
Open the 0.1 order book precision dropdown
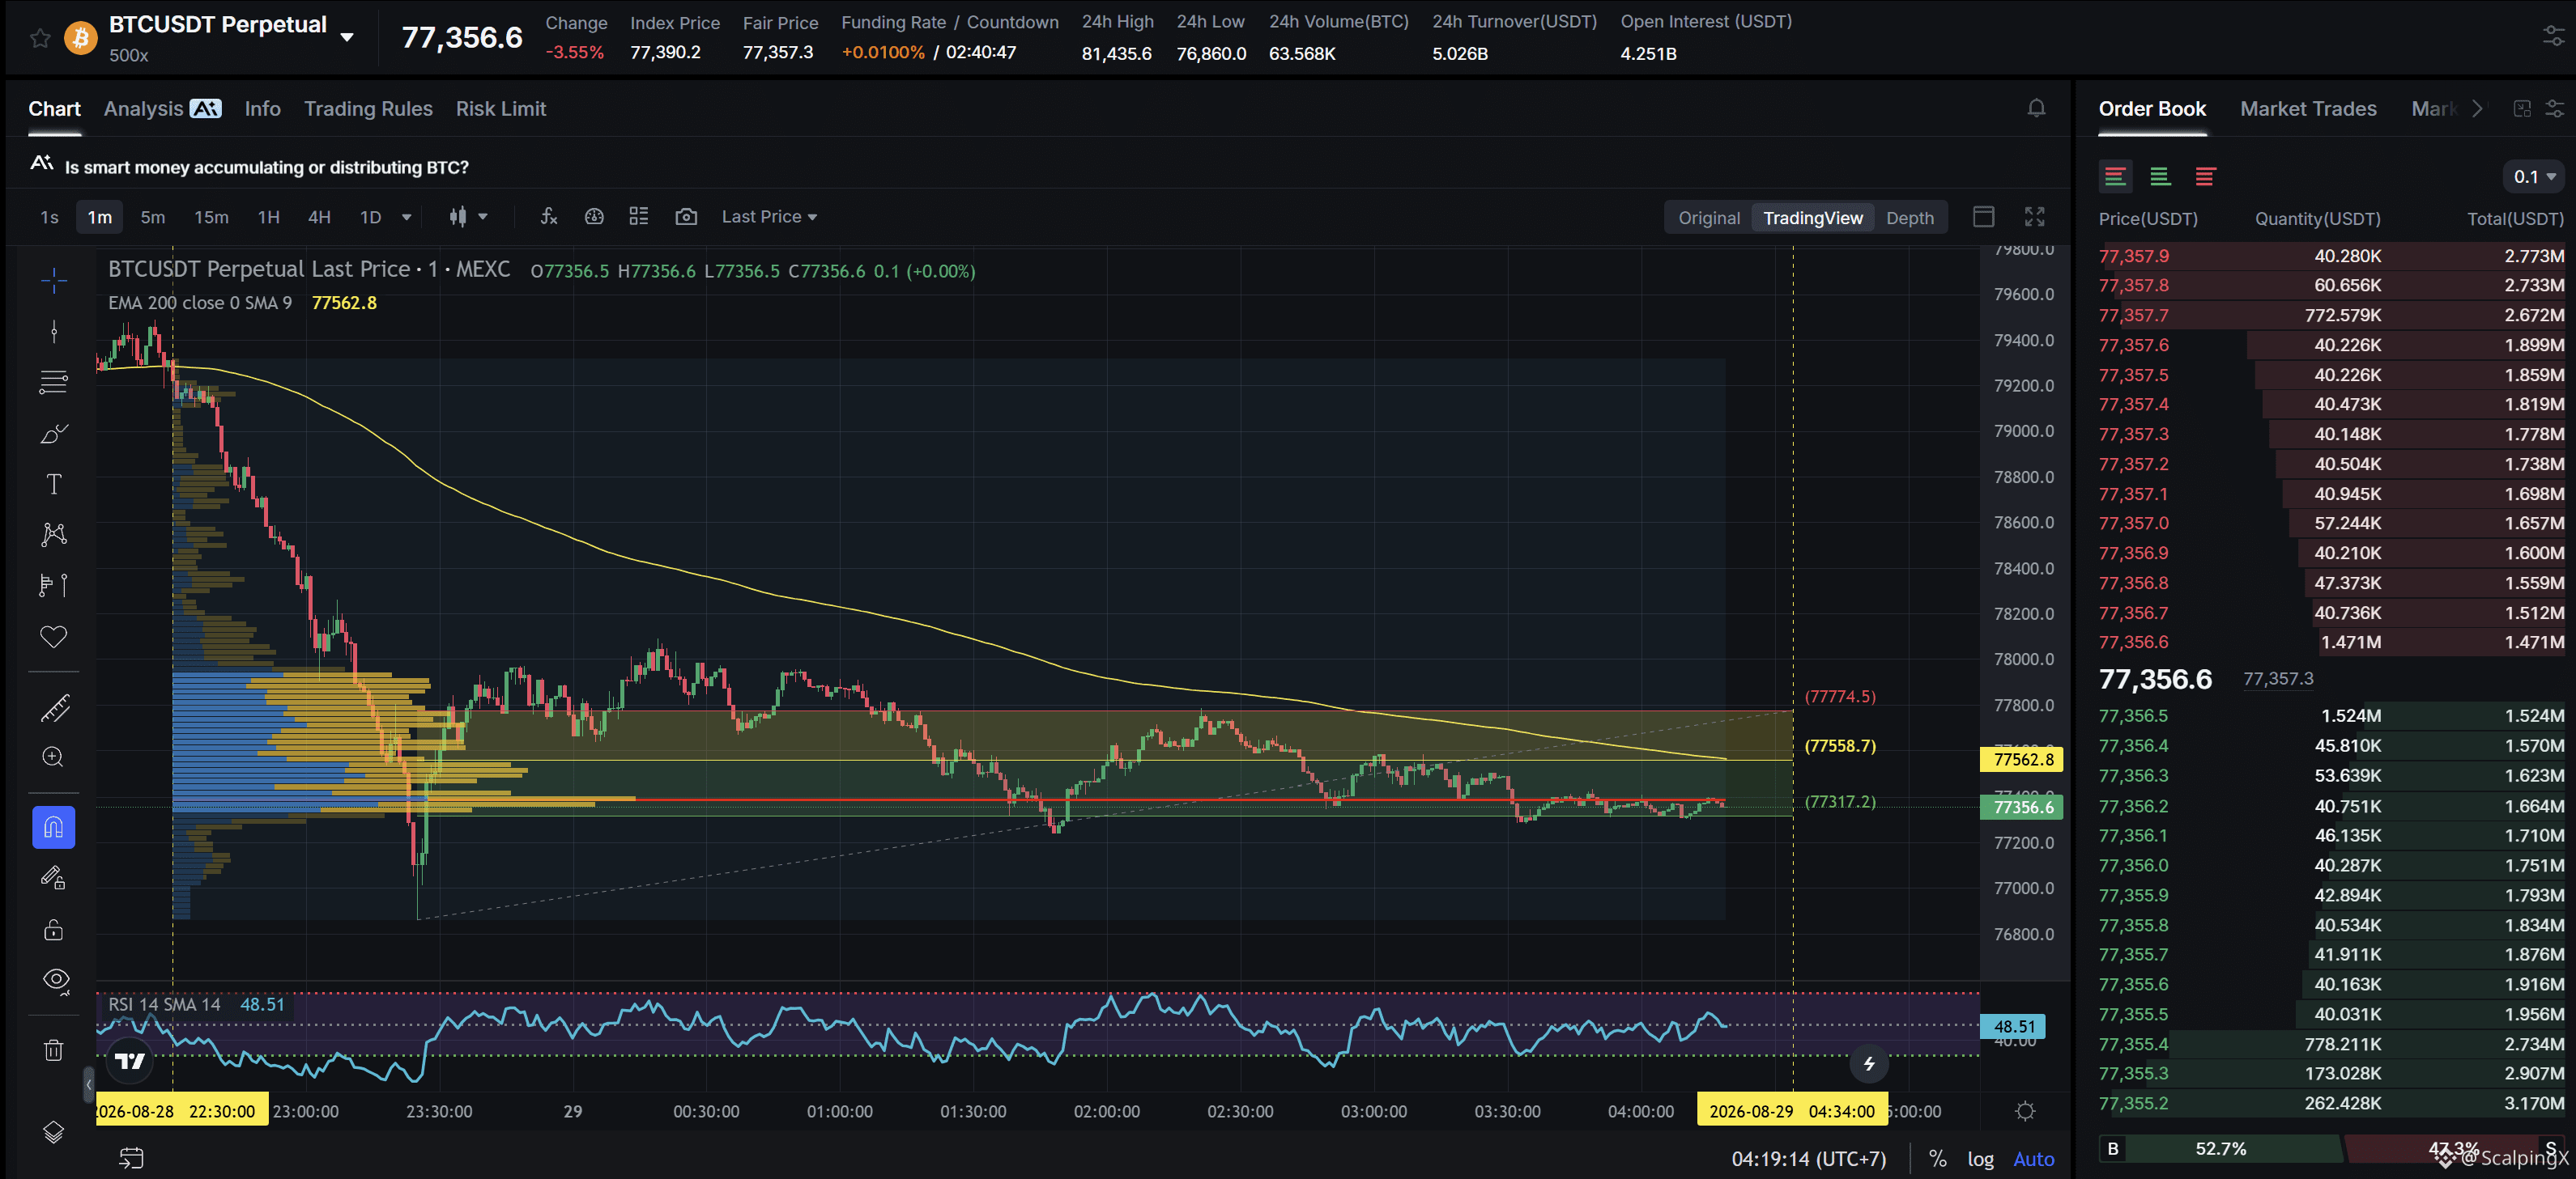[2534, 177]
